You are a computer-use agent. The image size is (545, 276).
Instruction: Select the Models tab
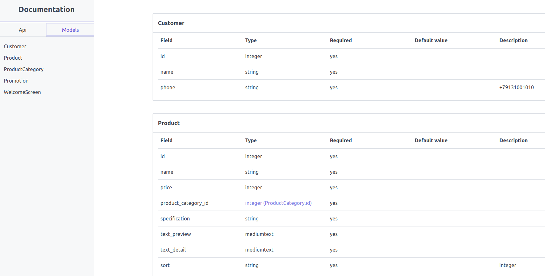click(x=70, y=30)
